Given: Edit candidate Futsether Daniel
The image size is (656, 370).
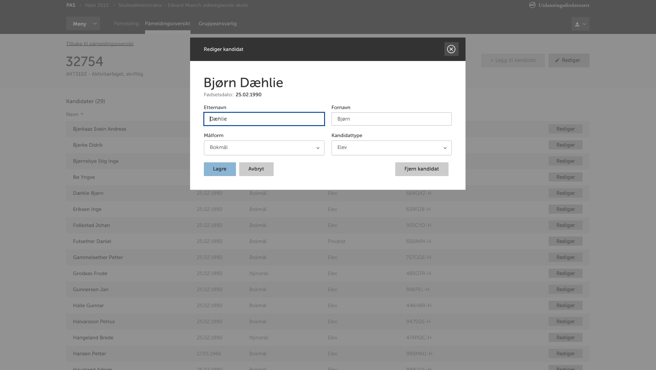Looking at the screenshot, I should (x=565, y=241).
